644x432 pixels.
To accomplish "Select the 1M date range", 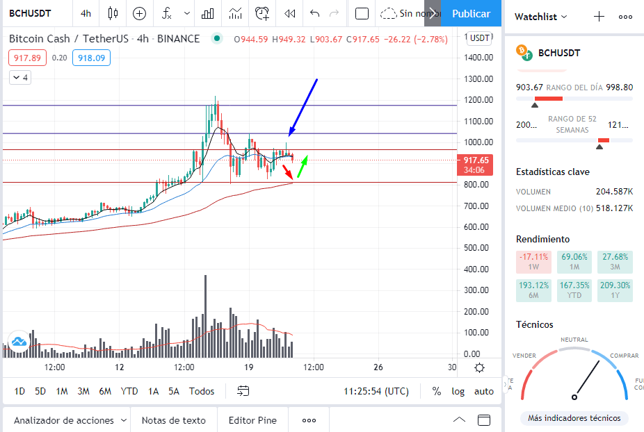I will (62, 392).
